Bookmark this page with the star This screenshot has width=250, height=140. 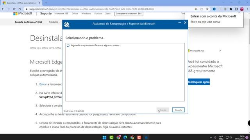pos(207,9)
